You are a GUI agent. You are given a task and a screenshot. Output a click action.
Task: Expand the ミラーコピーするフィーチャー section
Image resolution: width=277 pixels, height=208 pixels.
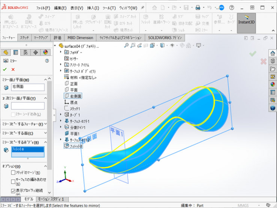tap(45, 124)
